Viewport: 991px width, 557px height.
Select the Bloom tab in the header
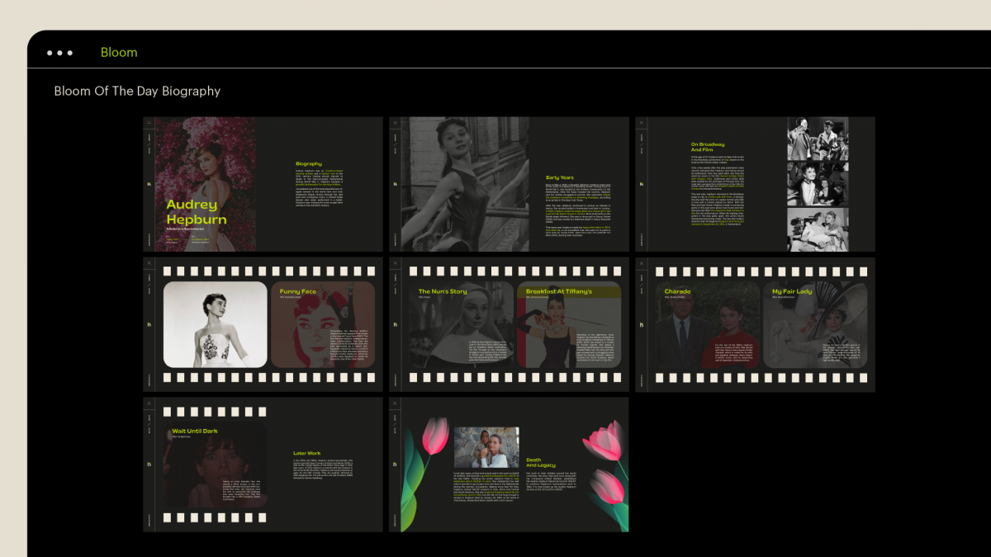tap(119, 52)
